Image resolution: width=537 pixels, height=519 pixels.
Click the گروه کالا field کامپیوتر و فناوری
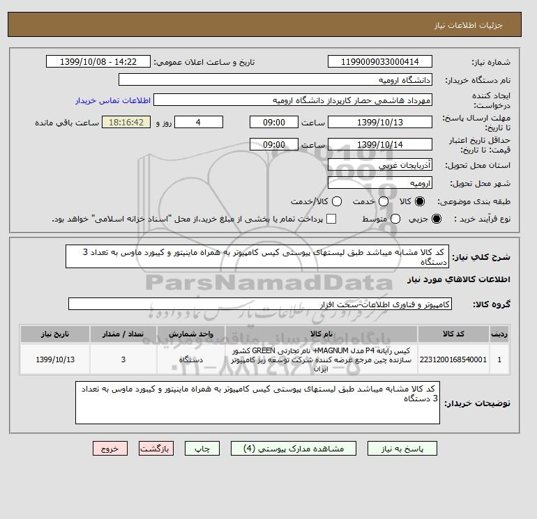coord(260,304)
